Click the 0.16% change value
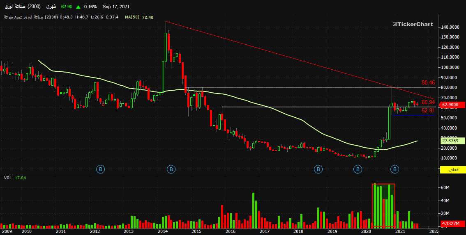This screenshot has width=466, height=235. coord(90,7)
